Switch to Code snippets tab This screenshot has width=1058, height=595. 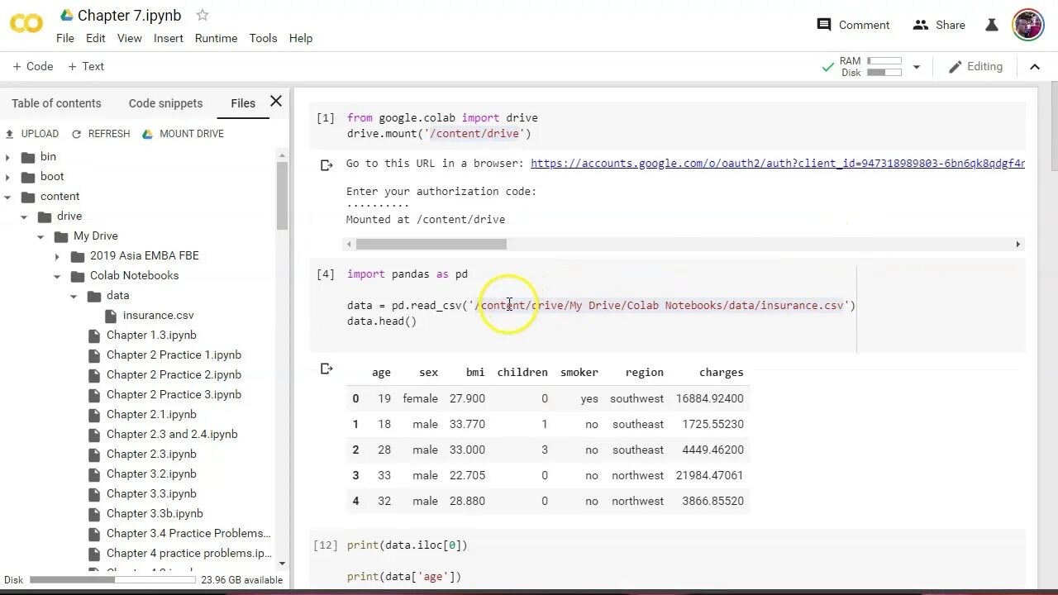click(165, 103)
